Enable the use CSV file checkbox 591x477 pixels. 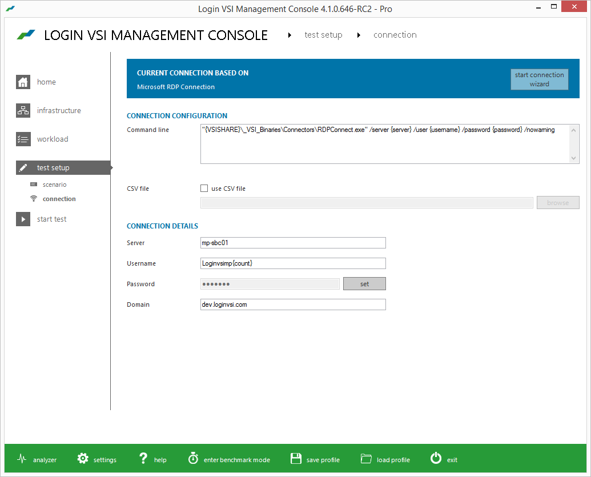coord(204,188)
